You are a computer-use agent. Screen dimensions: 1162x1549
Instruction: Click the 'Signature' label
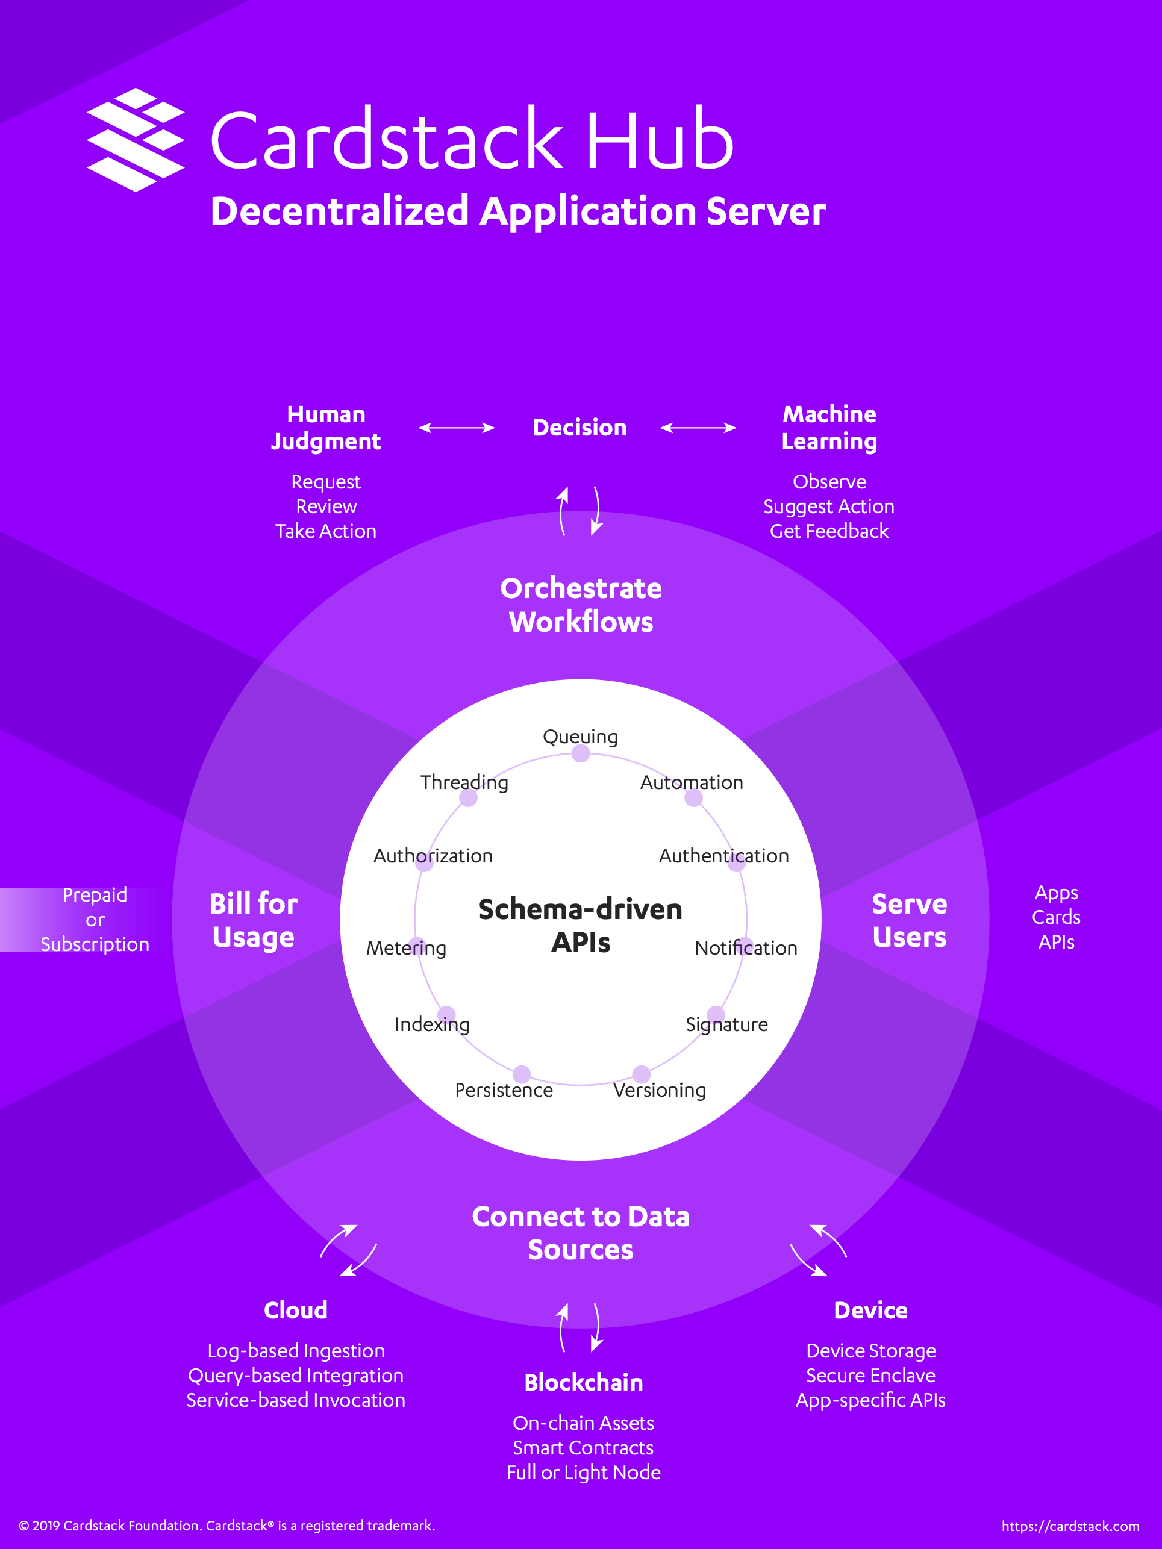point(726,1024)
